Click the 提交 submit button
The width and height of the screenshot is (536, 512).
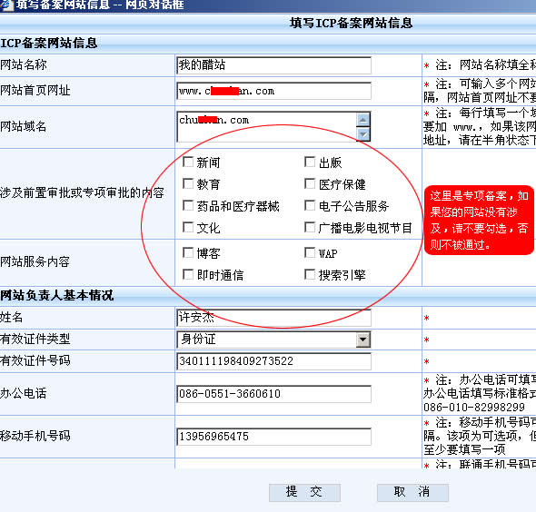pyautogui.click(x=304, y=493)
